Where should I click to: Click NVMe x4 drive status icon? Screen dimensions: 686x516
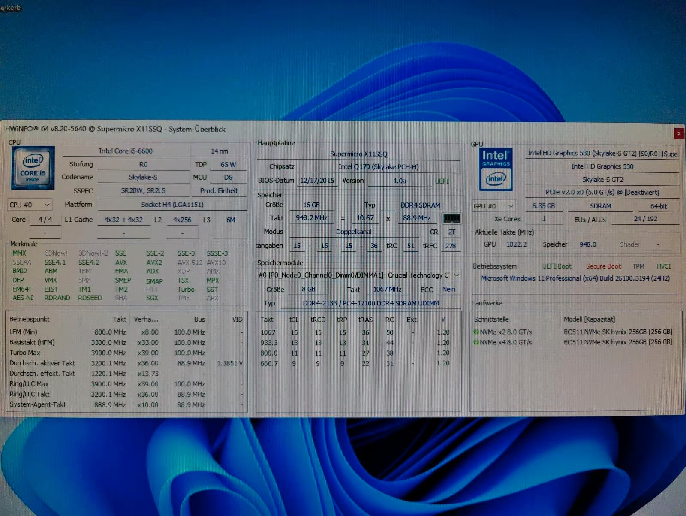476,342
